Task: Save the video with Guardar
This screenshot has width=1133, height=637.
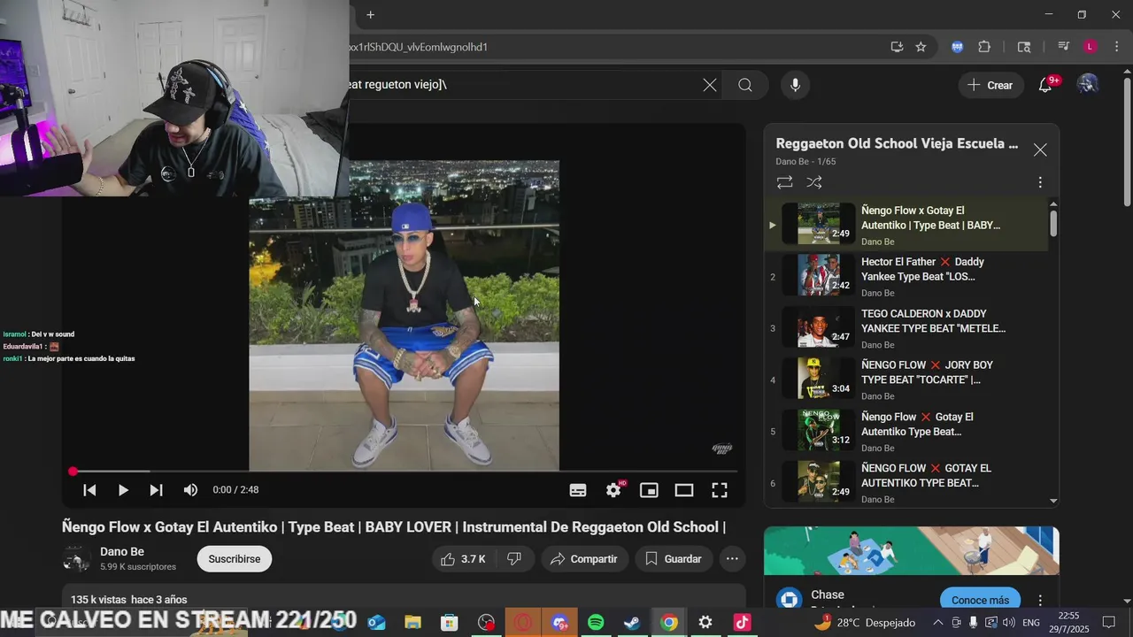Action: (674, 559)
